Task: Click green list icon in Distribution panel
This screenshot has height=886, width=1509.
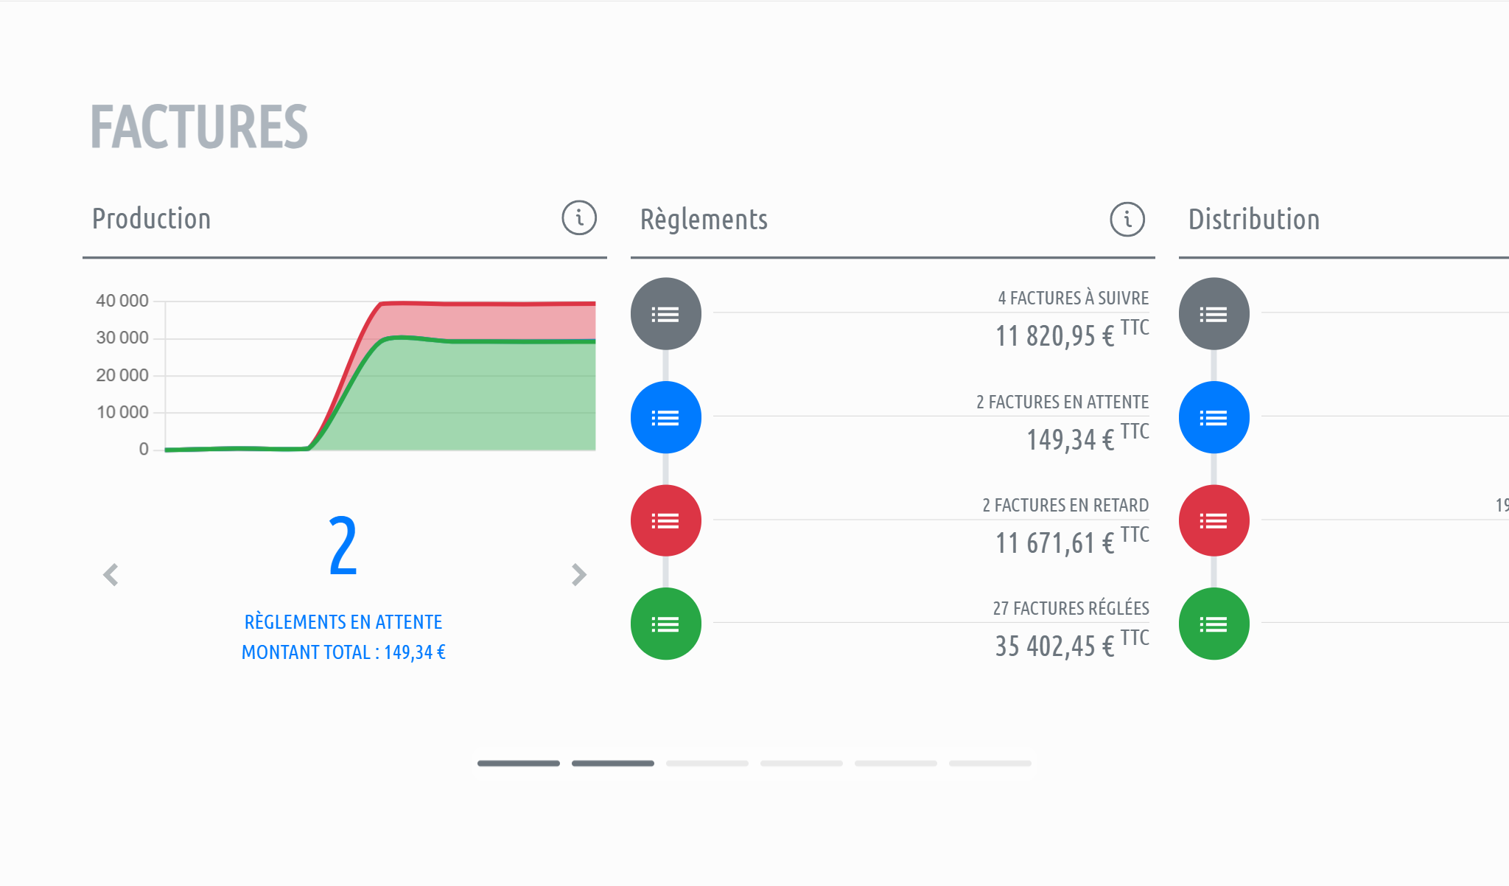Action: click(x=1214, y=624)
